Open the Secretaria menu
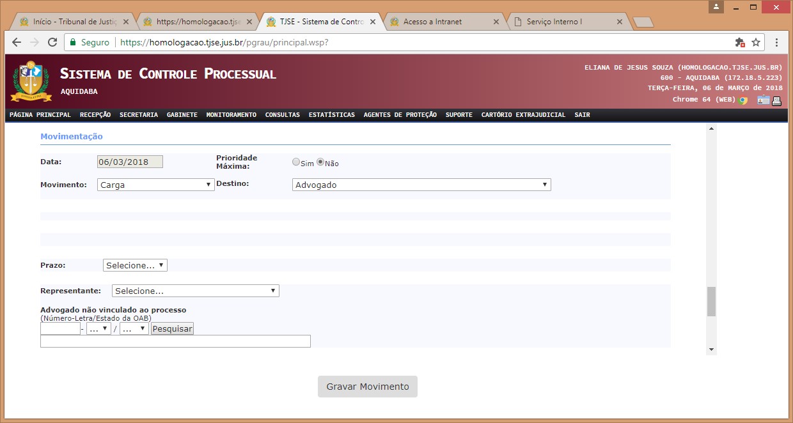This screenshot has width=793, height=423. [x=138, y=115]
